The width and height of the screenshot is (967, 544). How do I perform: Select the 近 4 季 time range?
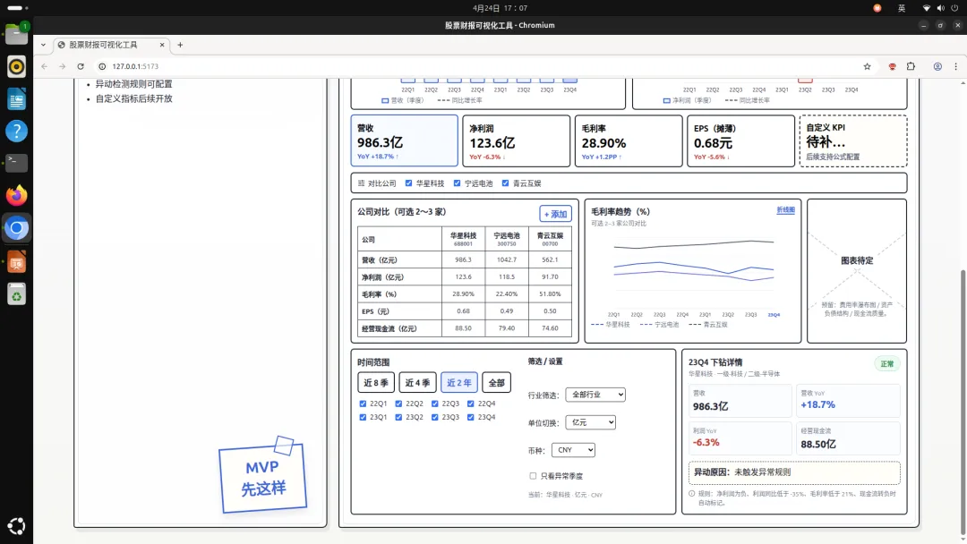(x=417, y=383)
